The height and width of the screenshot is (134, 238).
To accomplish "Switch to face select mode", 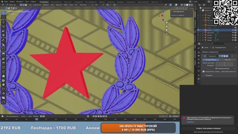I will click(26, 5).
